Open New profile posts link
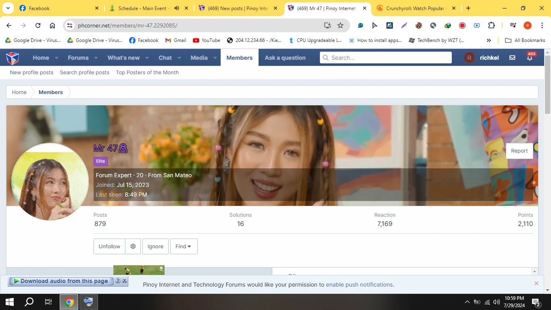The height and width of the screenshot is (310, 551). pyautogui.click(x=31, y=72)
